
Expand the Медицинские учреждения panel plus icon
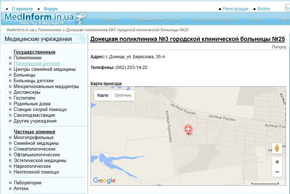(x=82, y=39)
